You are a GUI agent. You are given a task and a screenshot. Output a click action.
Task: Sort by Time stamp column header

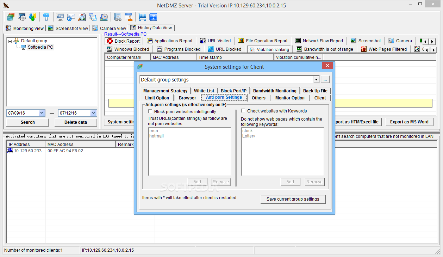(235, 57)
